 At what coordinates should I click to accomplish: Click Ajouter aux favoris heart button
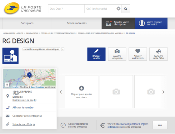[138, 54]
